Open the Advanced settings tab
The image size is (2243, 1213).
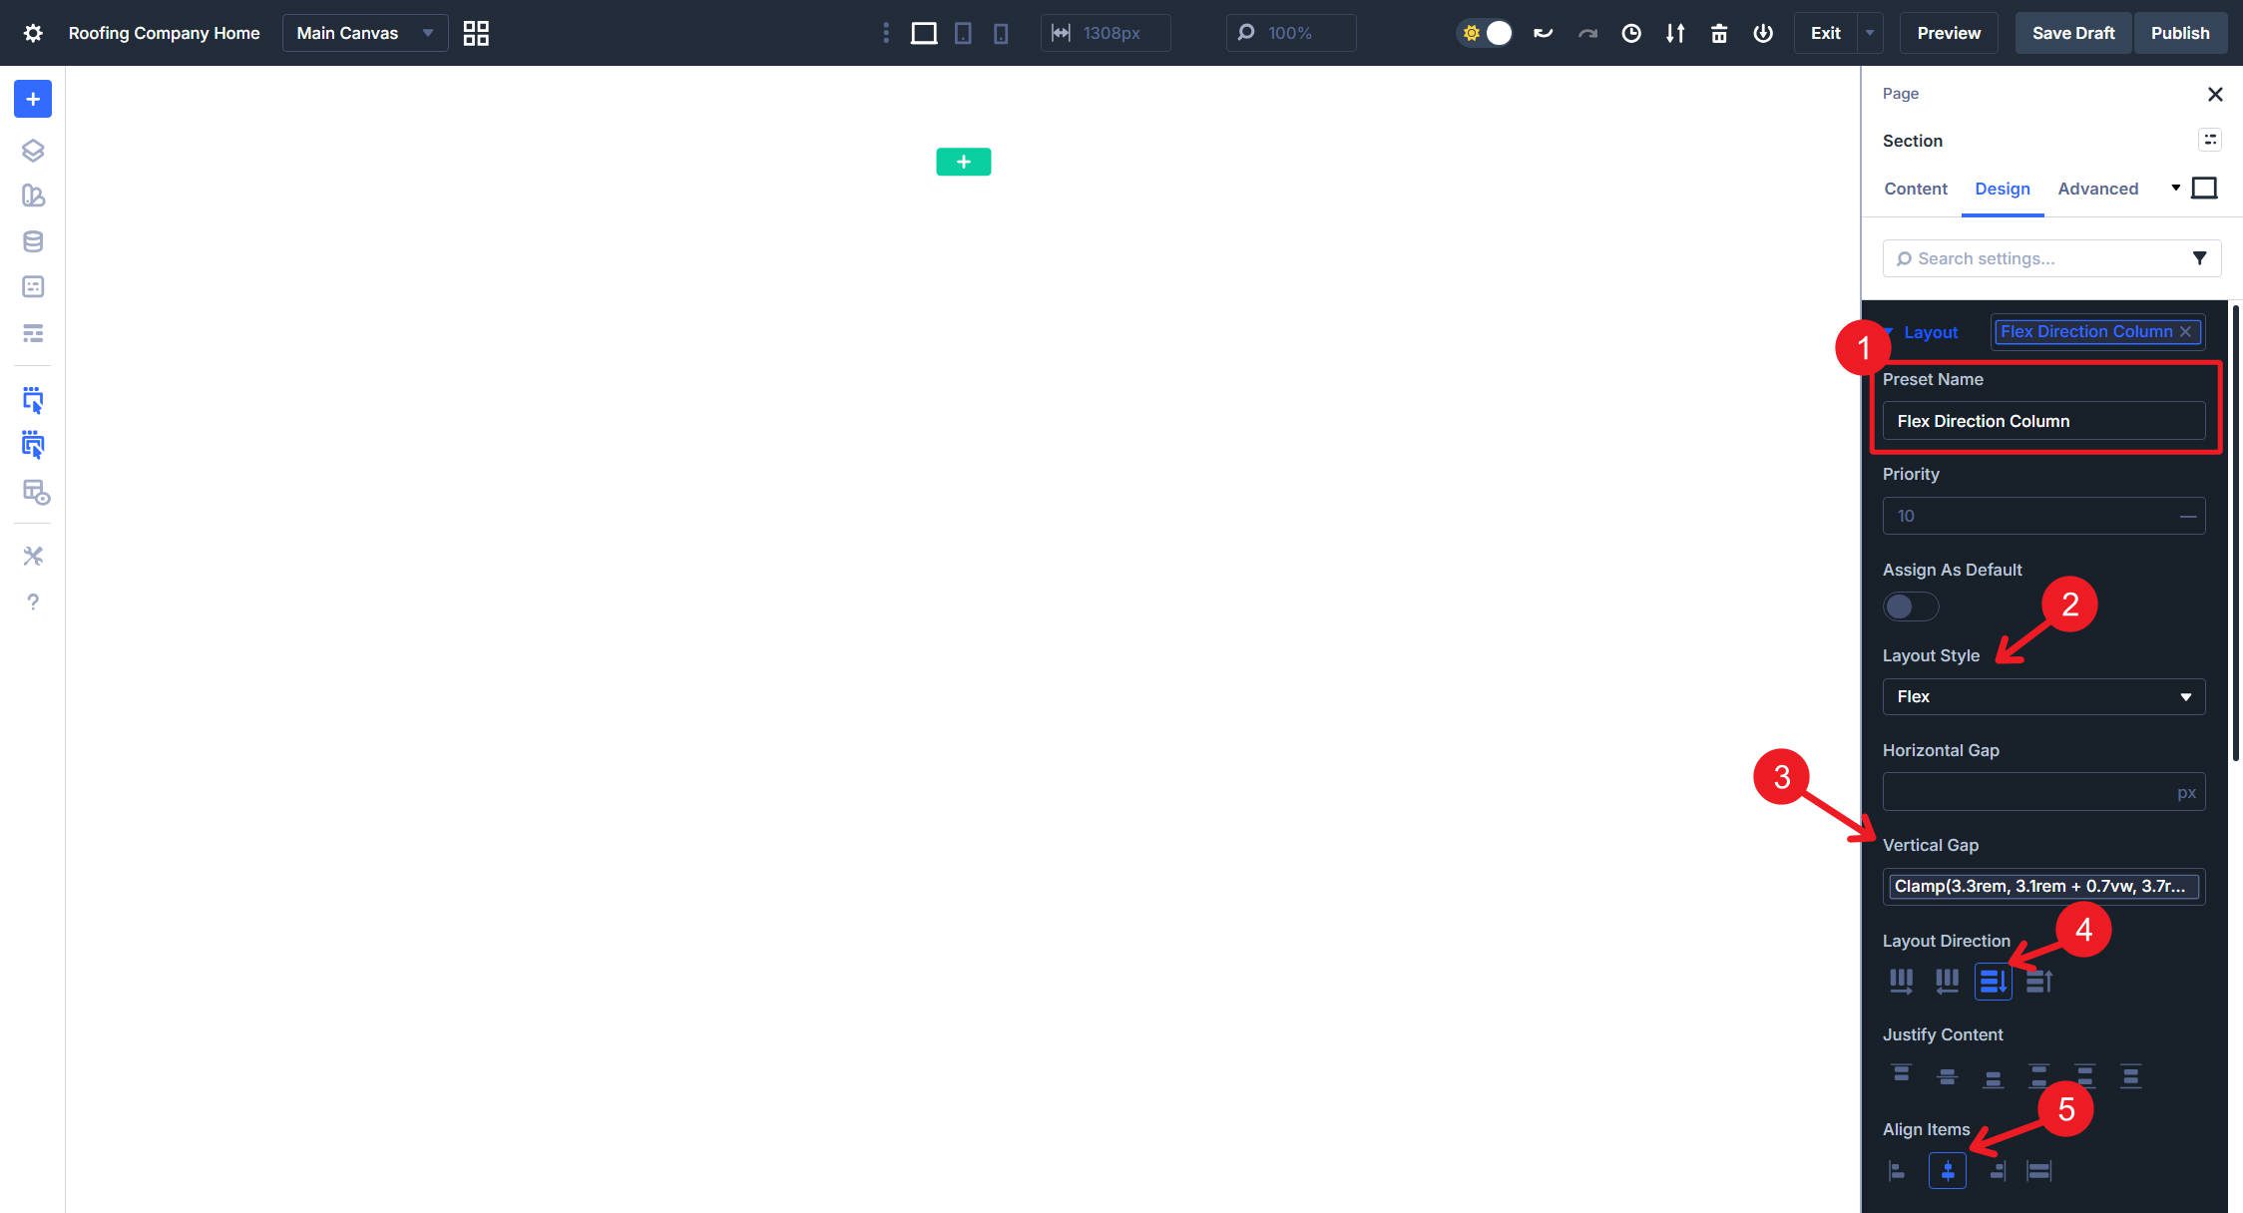2097,189
